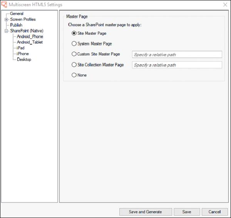Focus the Custom Site Master Page path field
This screenshot has width=231, height=218.
point(177,55)
